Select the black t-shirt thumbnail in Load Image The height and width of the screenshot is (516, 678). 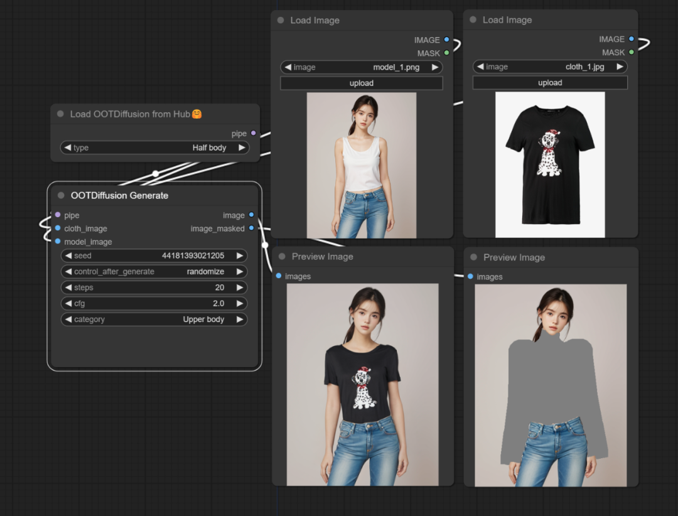(x=550, y=165)
